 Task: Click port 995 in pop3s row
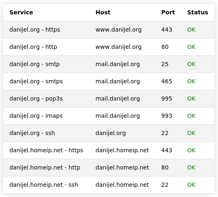click(x=166, y=98)
